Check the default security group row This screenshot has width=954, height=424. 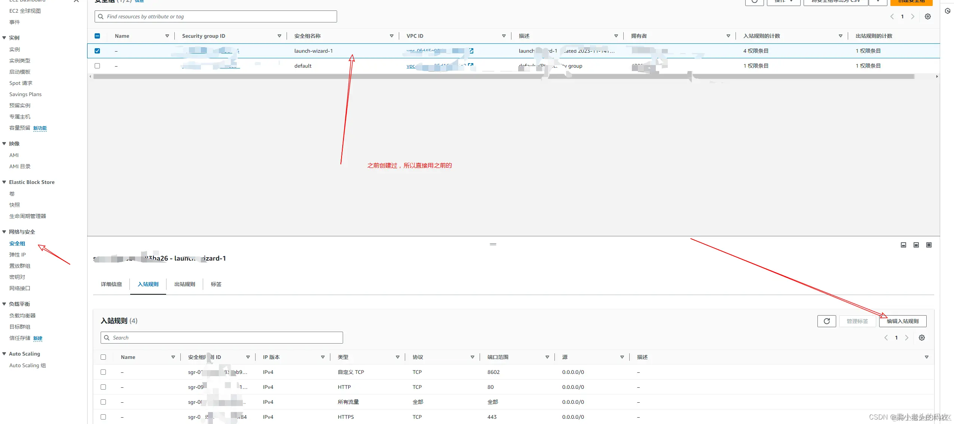coord(97,66)
